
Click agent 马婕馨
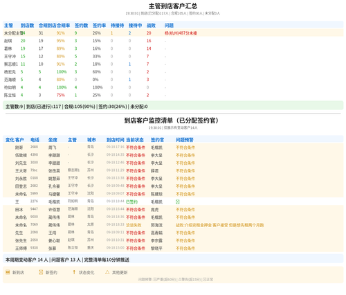54,194
